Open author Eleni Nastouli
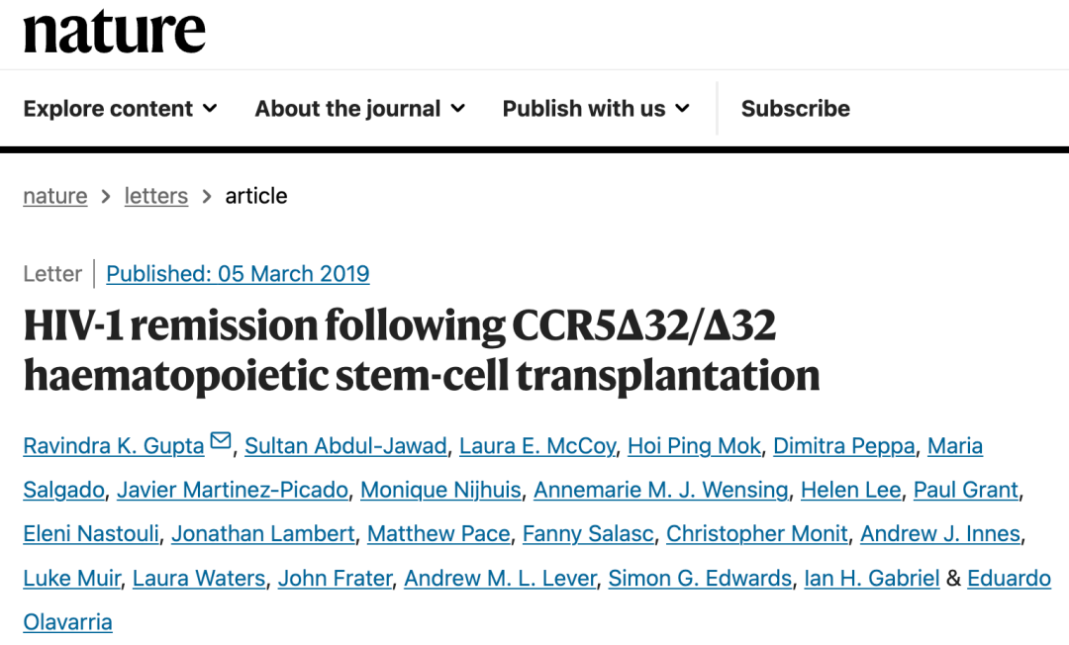Viewport: 1069px width, 645px height. 91,534
